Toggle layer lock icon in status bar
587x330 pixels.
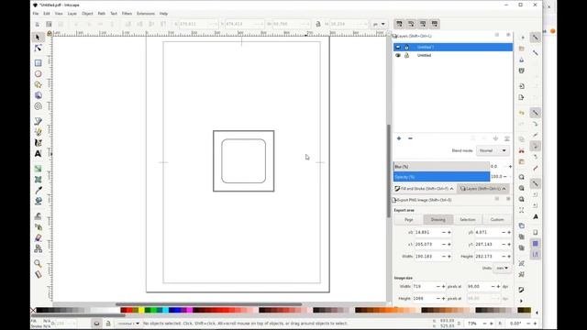[108, 324]
